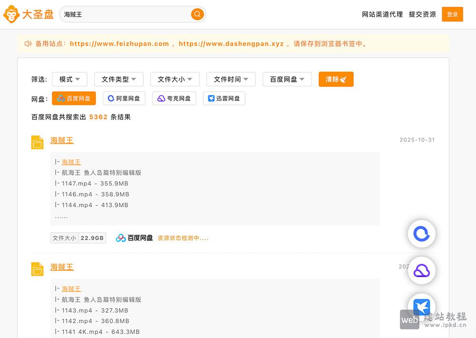
Task: Click the floating circular 百度网盘 icon on the right
Action: [421, 233]
